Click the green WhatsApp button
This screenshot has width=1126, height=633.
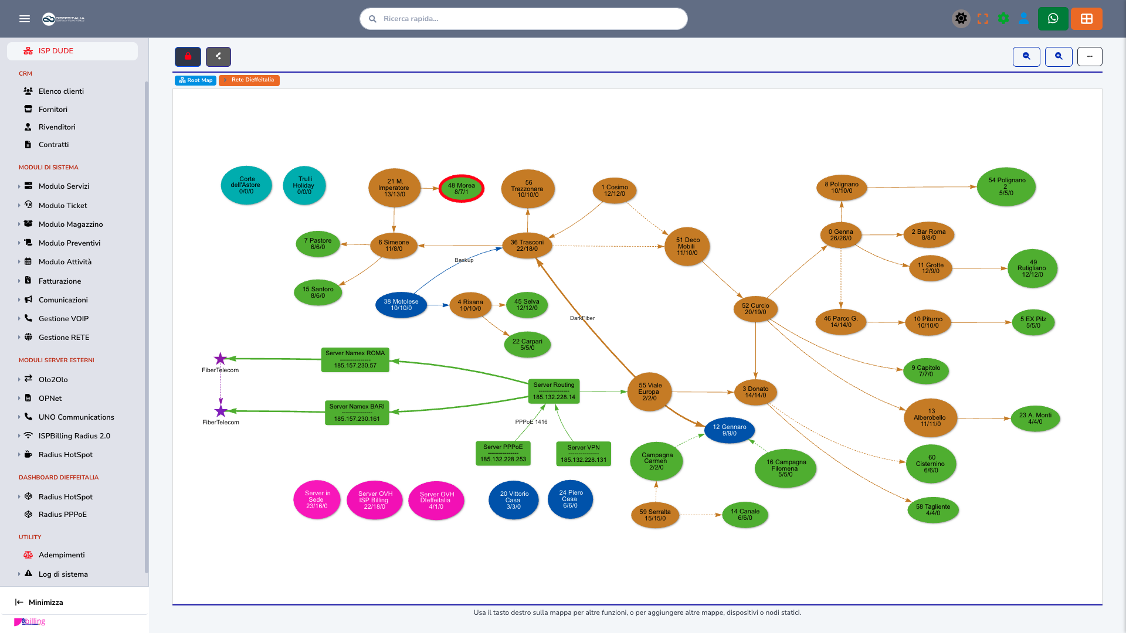(1053, 19)
